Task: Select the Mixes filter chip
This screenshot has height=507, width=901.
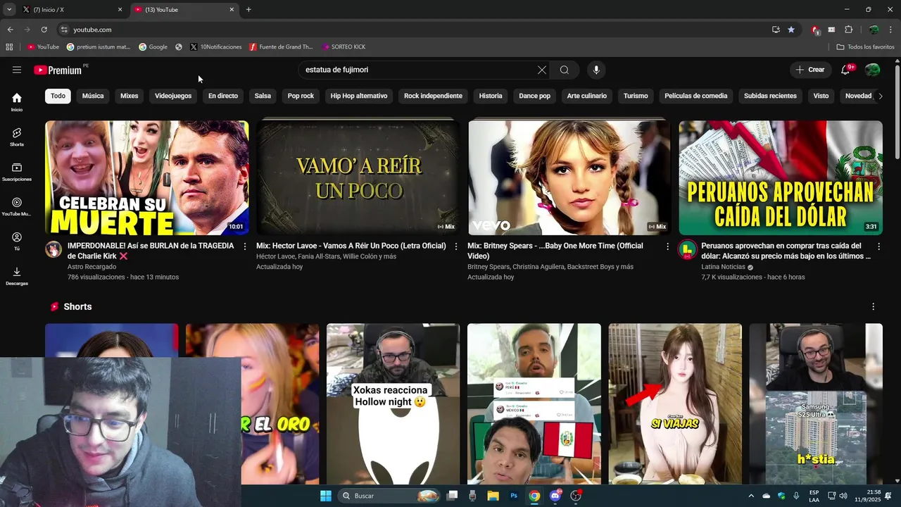Action: pos(130,96)
